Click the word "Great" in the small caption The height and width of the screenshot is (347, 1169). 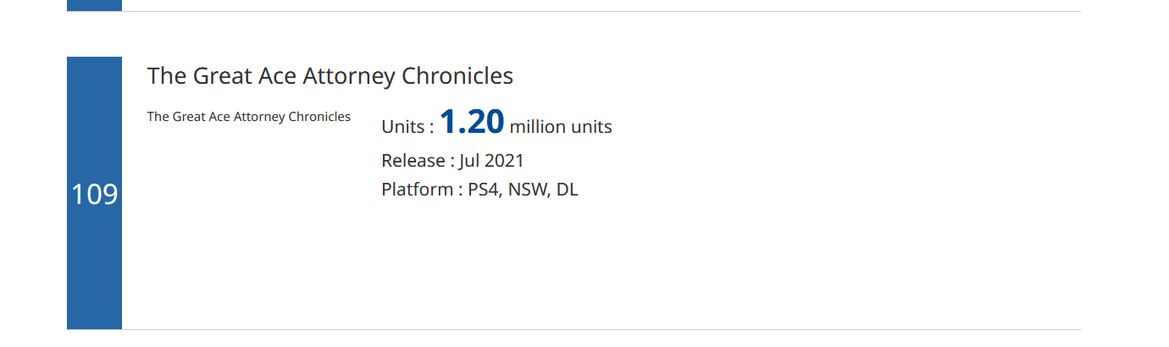tap(190, 117)
